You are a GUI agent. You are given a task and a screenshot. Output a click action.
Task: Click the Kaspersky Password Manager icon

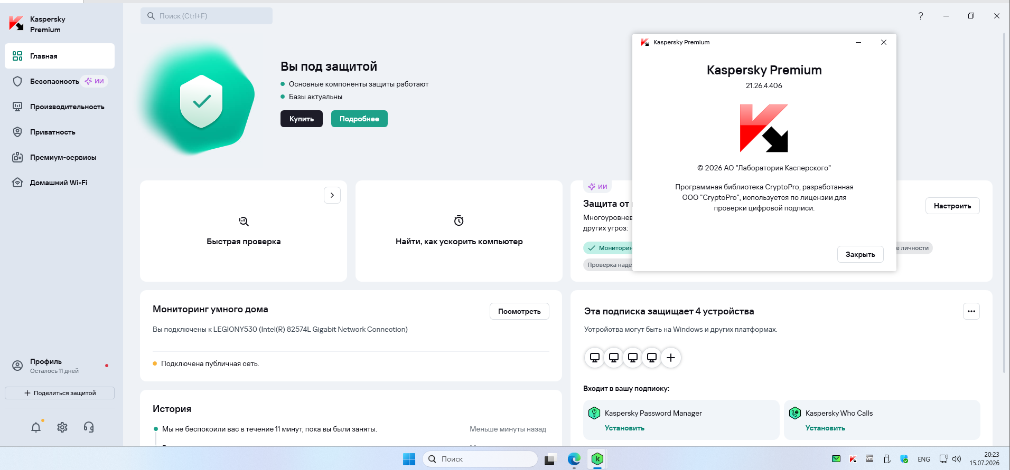point(594,413)
